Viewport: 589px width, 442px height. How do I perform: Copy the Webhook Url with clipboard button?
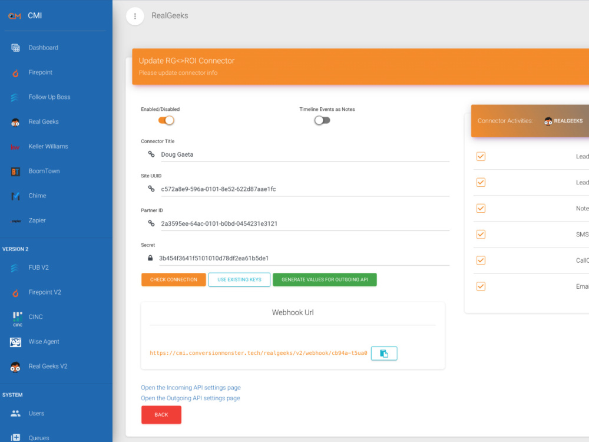(x=384, y=353)
